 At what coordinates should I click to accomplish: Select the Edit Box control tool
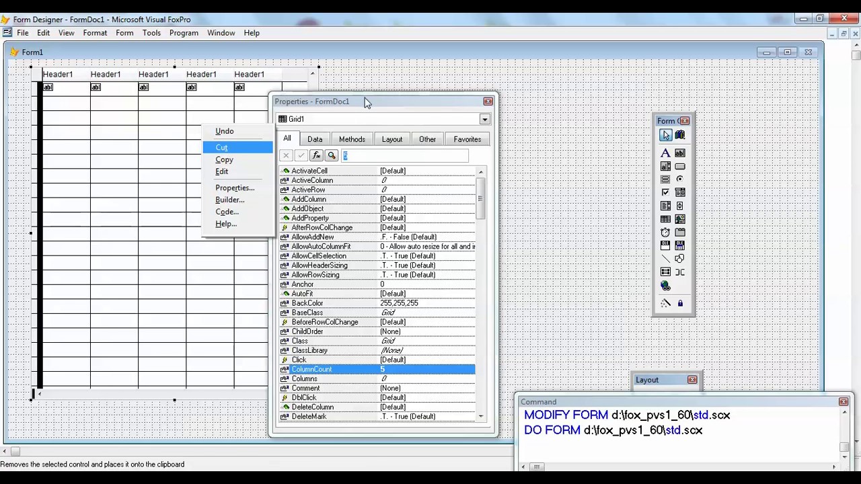pos(665,166)
